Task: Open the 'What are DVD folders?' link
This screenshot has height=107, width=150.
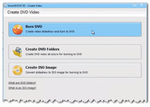Action: (x=22, y=83)
